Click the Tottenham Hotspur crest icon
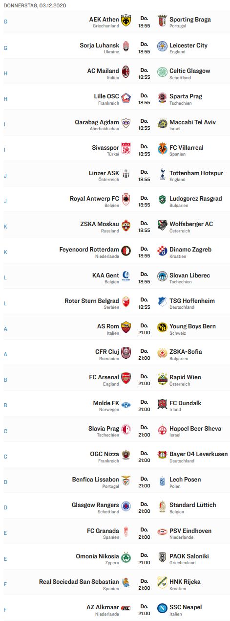 162,174
